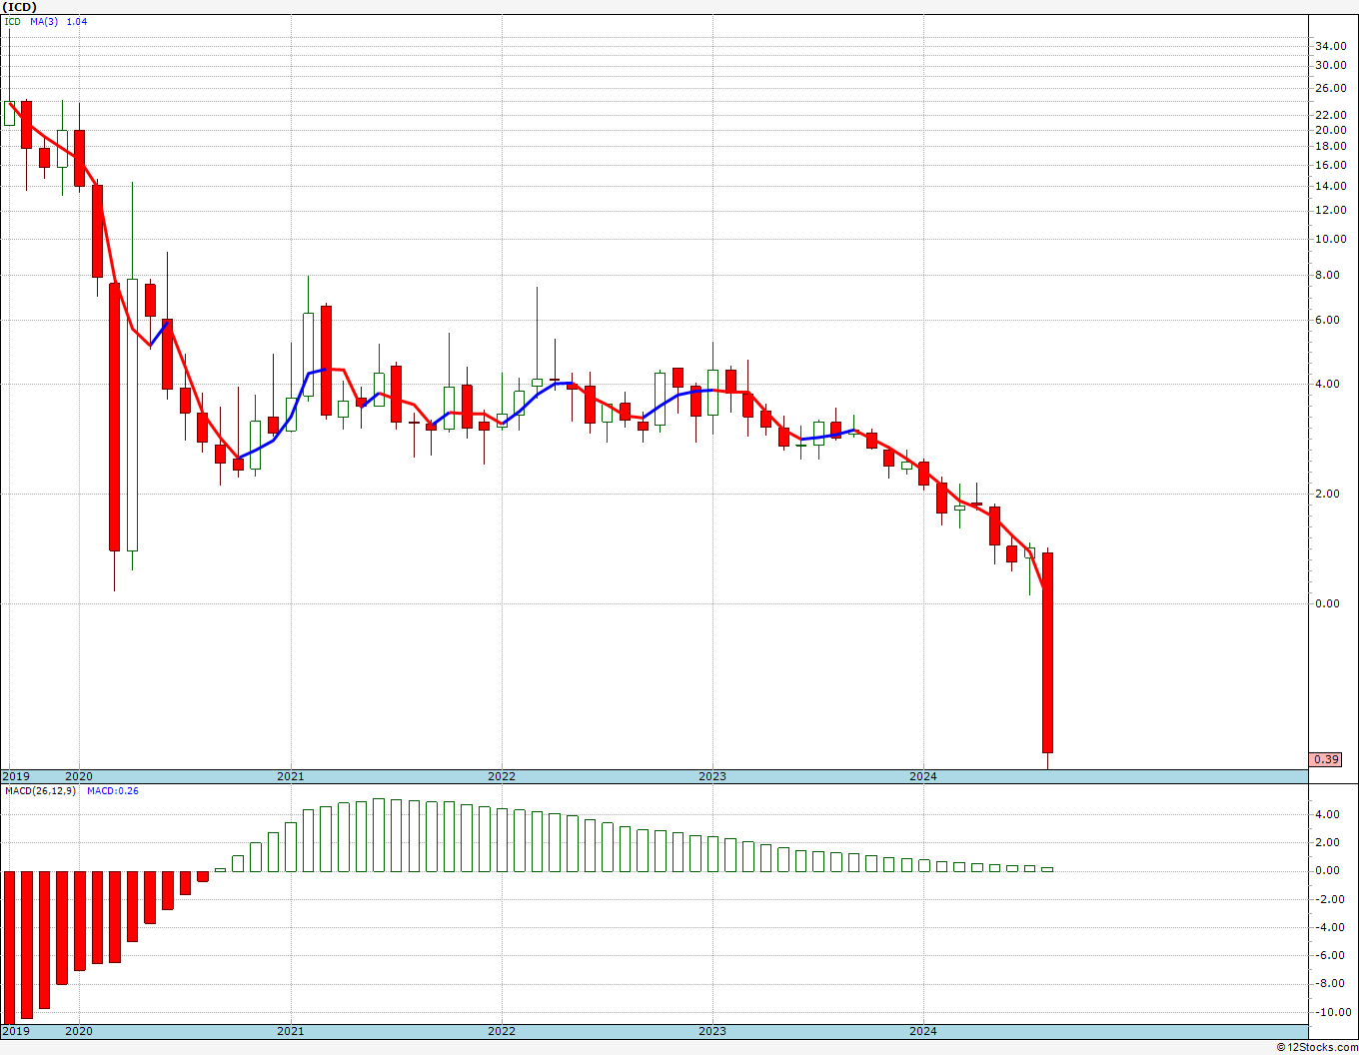
Task: Select 2022 on the MACD panel time axis
Action: pyautogui.click(x=502, y=1031)
